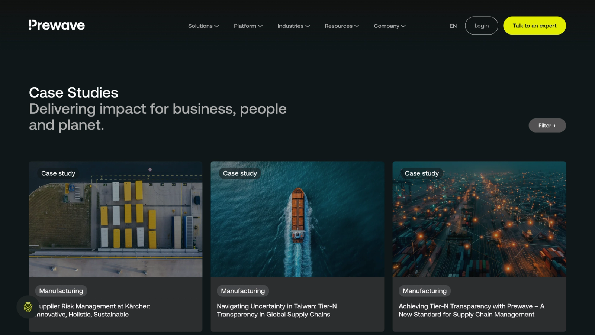The height and width of the screenshot is (335, 595).
Task: Open the Industries dropdown menu
Action: coord(293,26)
